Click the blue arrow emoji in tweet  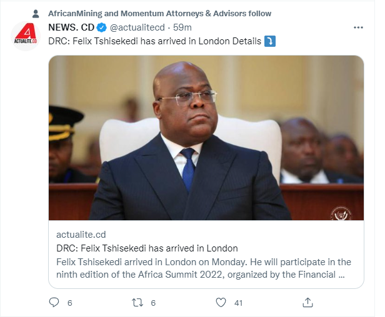tap(270, 41)
